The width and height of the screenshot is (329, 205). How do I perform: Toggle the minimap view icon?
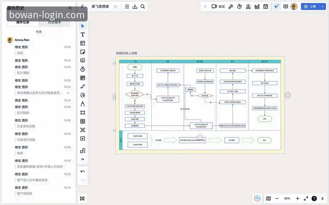(268, 199)
